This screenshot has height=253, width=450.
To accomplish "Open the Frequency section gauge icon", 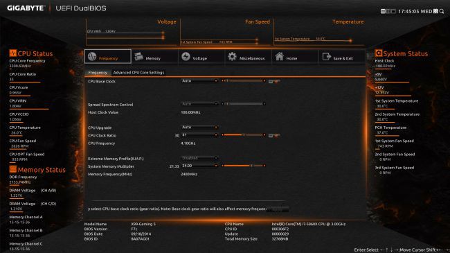I will point(92,56).
